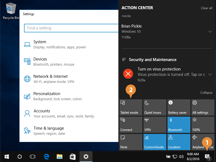Open the Network & Internet settings category
The image size is (216, 162).
tap(50, 79)
